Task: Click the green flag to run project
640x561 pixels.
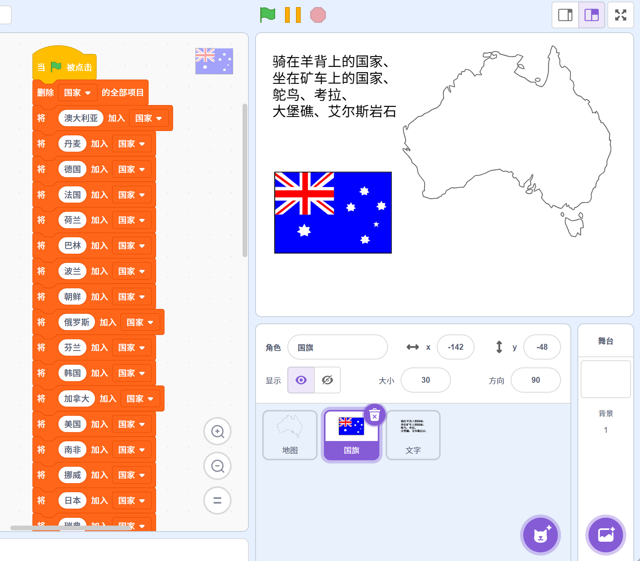Action: (267, 15)
